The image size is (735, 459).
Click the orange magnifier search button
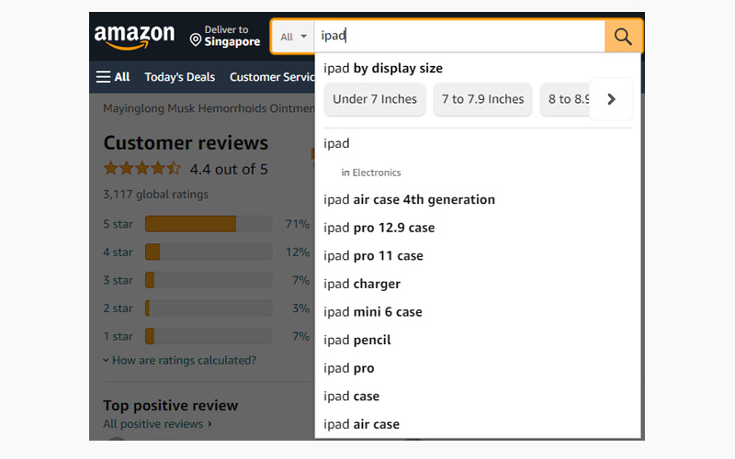pos(623,37)
